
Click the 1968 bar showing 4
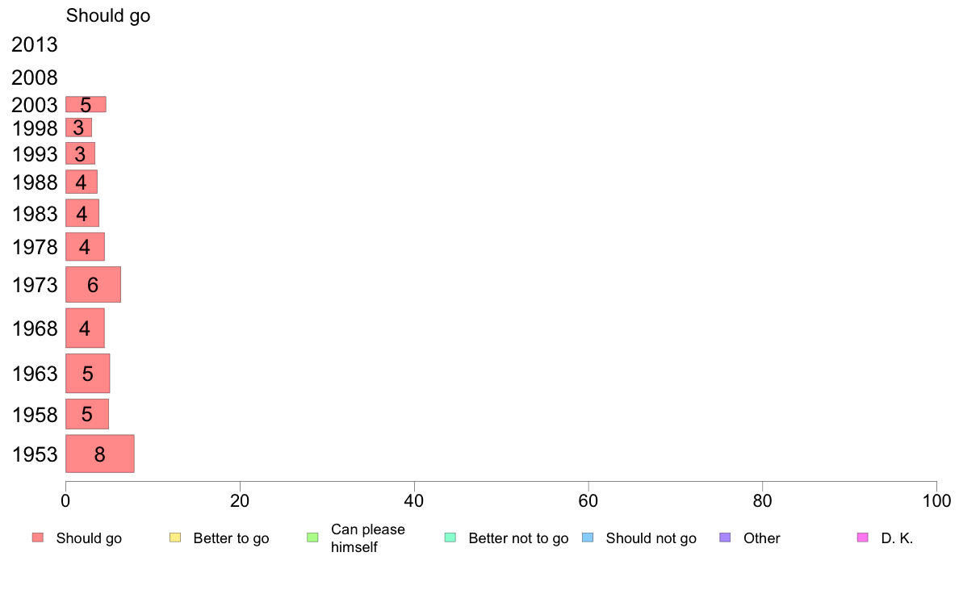[85, 328]
